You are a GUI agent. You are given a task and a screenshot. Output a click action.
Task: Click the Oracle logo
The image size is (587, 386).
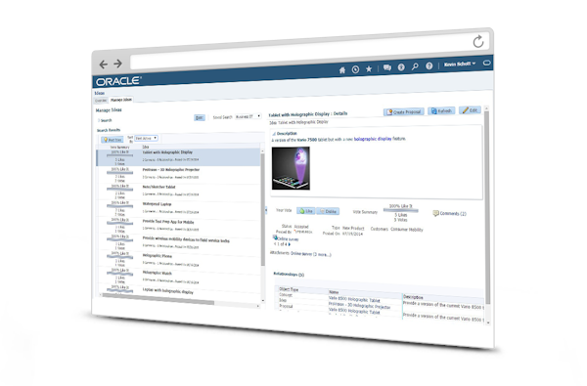point(118,81)
